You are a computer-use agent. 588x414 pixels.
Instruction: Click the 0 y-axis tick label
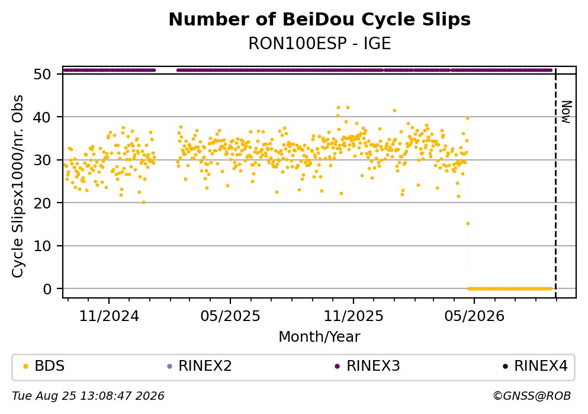coord(47,289)
